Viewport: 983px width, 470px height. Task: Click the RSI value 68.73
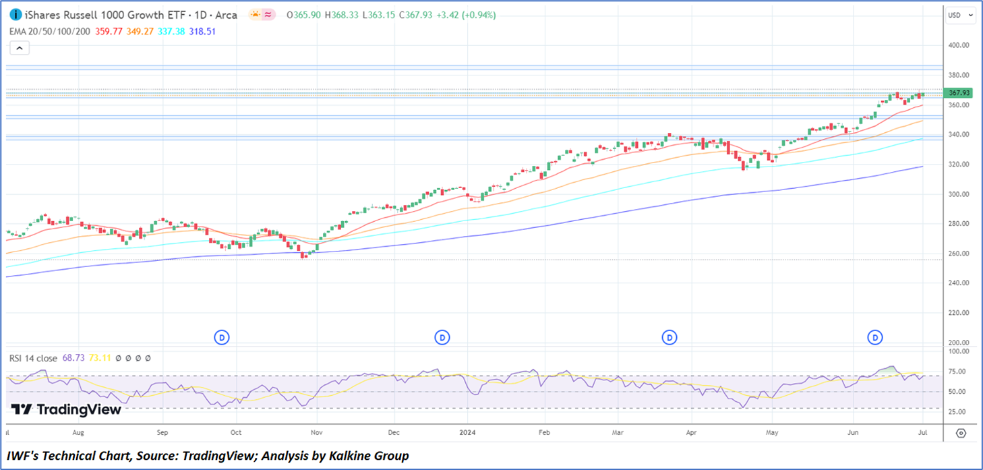(73, 358)
